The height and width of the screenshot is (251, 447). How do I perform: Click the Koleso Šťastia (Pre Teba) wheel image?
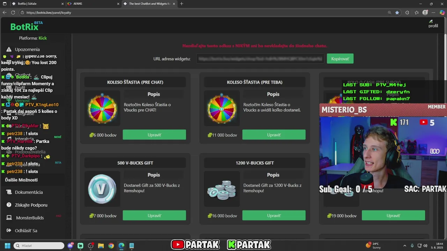[x=222, y=108]
